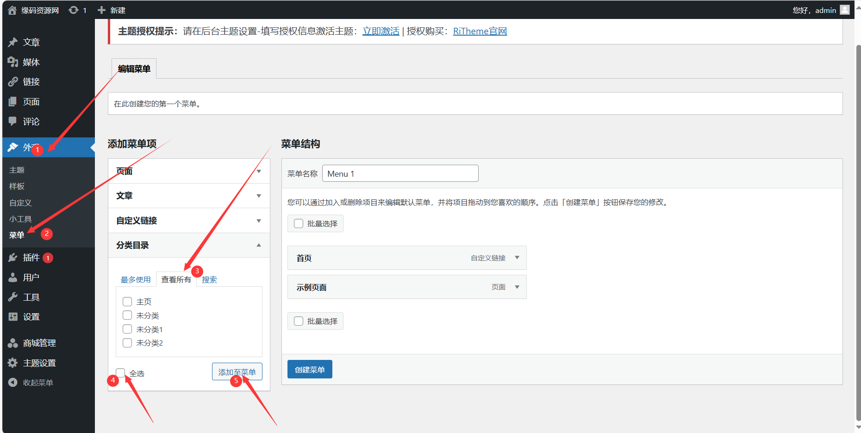Click the 页面 pages icon in sidebar
Screen dimensions: 861x433
coord(13,102)
